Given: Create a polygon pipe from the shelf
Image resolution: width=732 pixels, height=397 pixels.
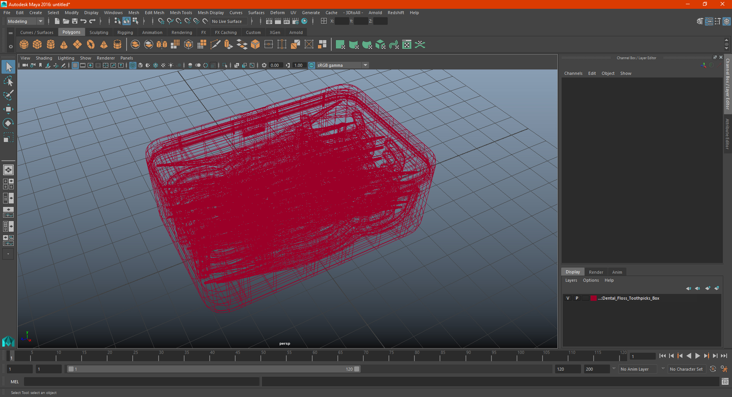Looking at the screenshot, I should coord(117,45).
